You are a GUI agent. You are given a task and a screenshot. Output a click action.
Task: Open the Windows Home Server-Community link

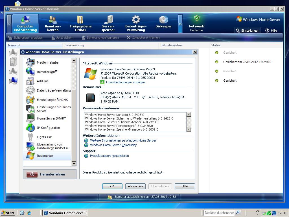113,145
